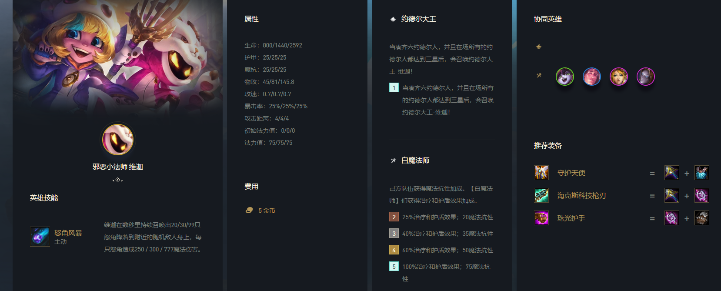Image resolution: width=721 pixels, height=291 pixels.
Task: Open the 海克斯科技枪刃 item name link
Action: 581,196
